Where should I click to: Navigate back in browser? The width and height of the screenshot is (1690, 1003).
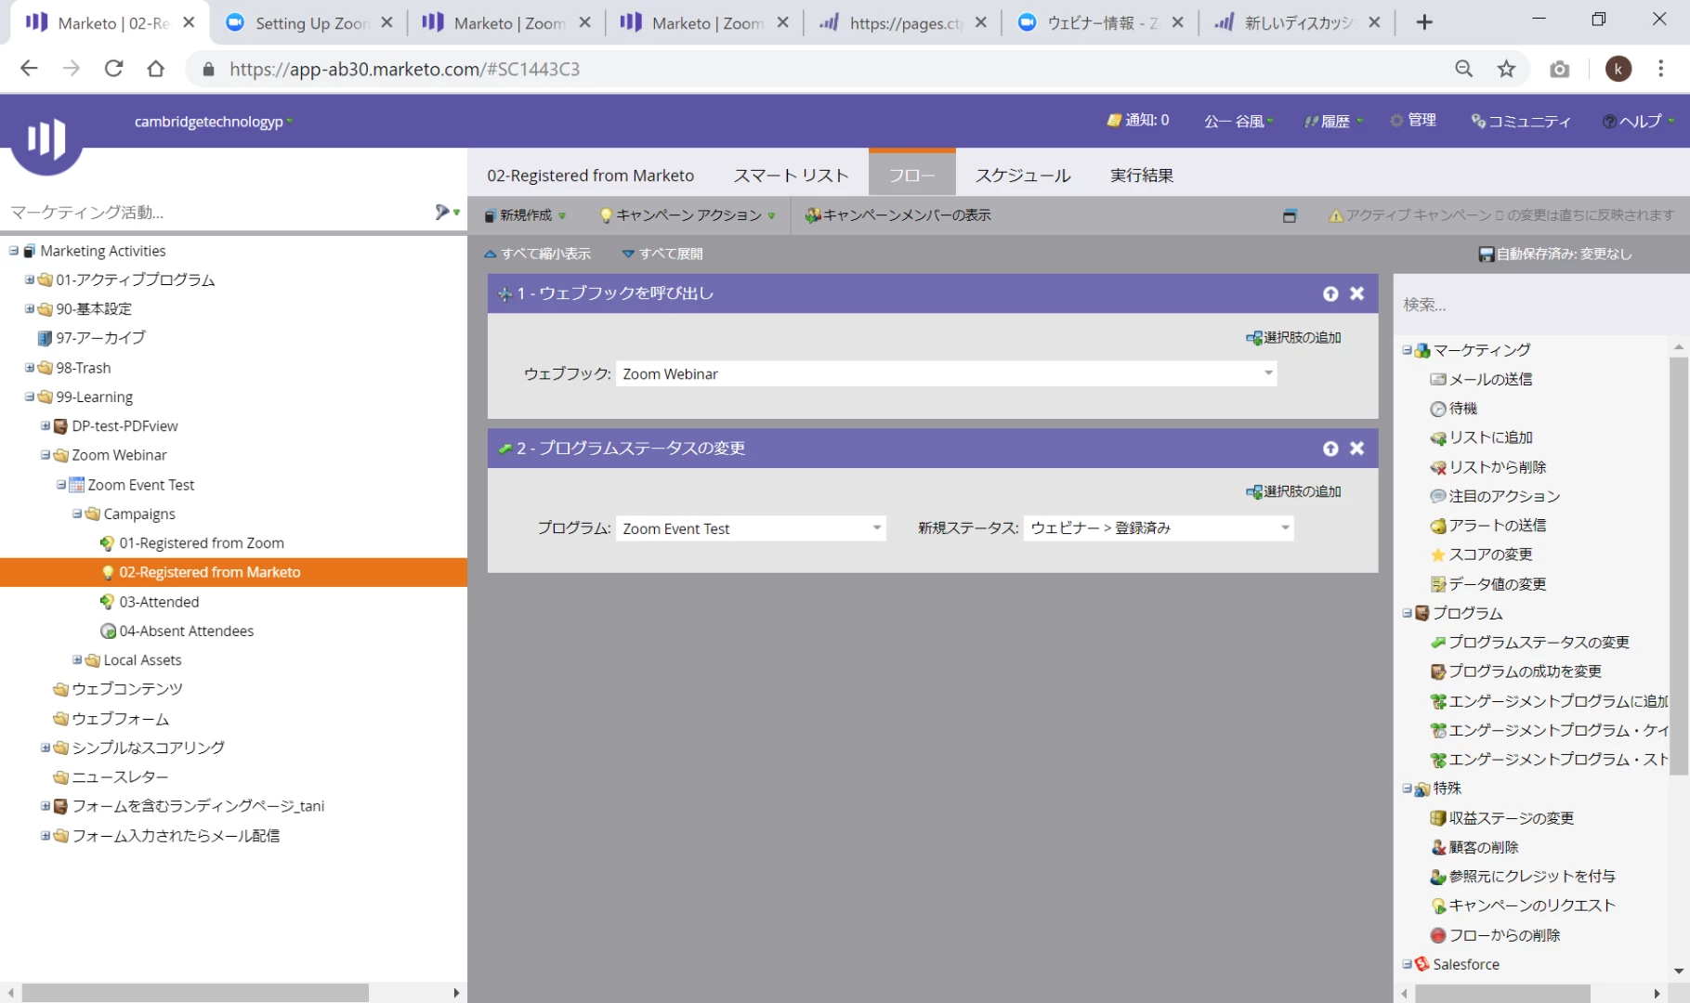click(29, 69)
